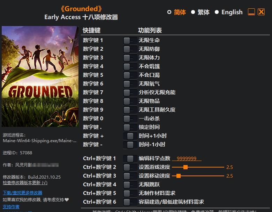Enable 不会口渴 toggle

(x=130, y=75)
